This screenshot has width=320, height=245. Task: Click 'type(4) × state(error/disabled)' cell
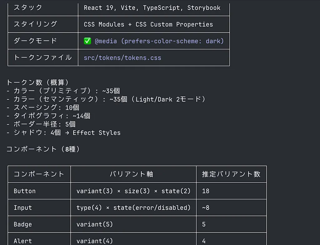click(133, 208)
